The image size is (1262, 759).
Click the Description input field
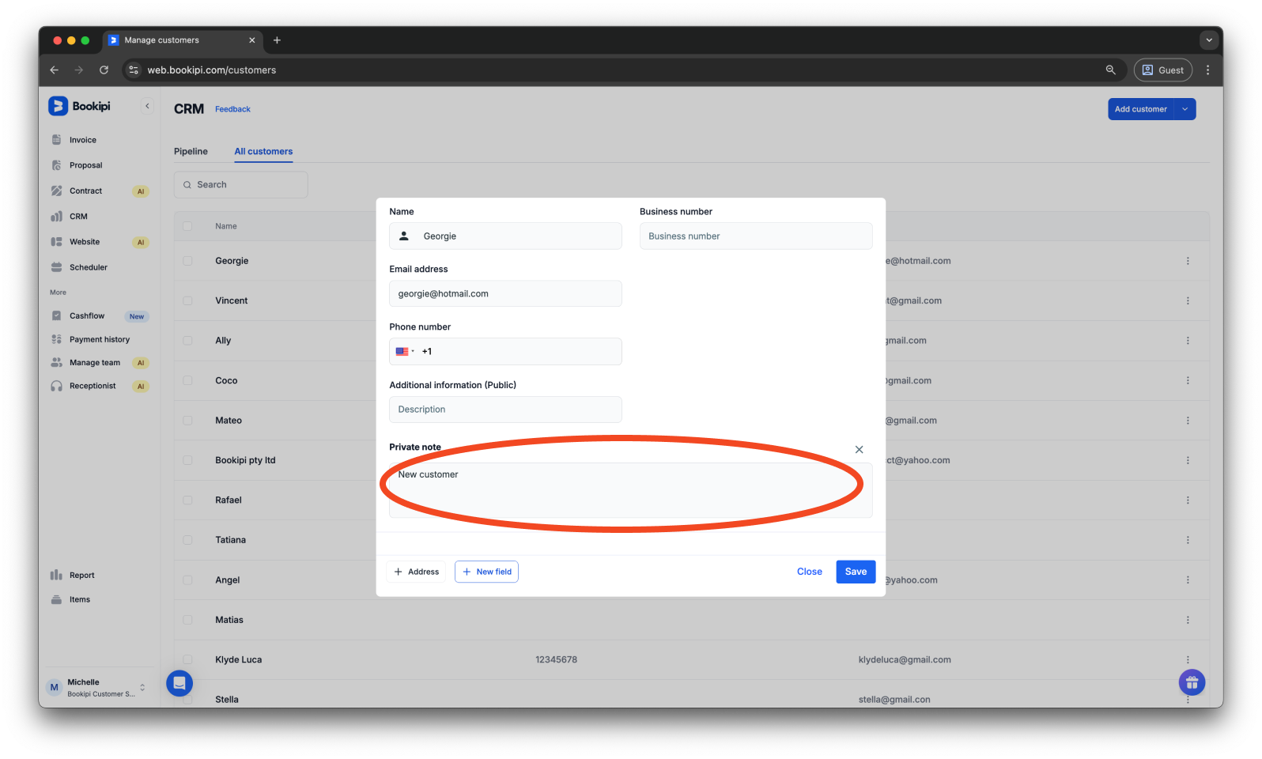[505, 410]
